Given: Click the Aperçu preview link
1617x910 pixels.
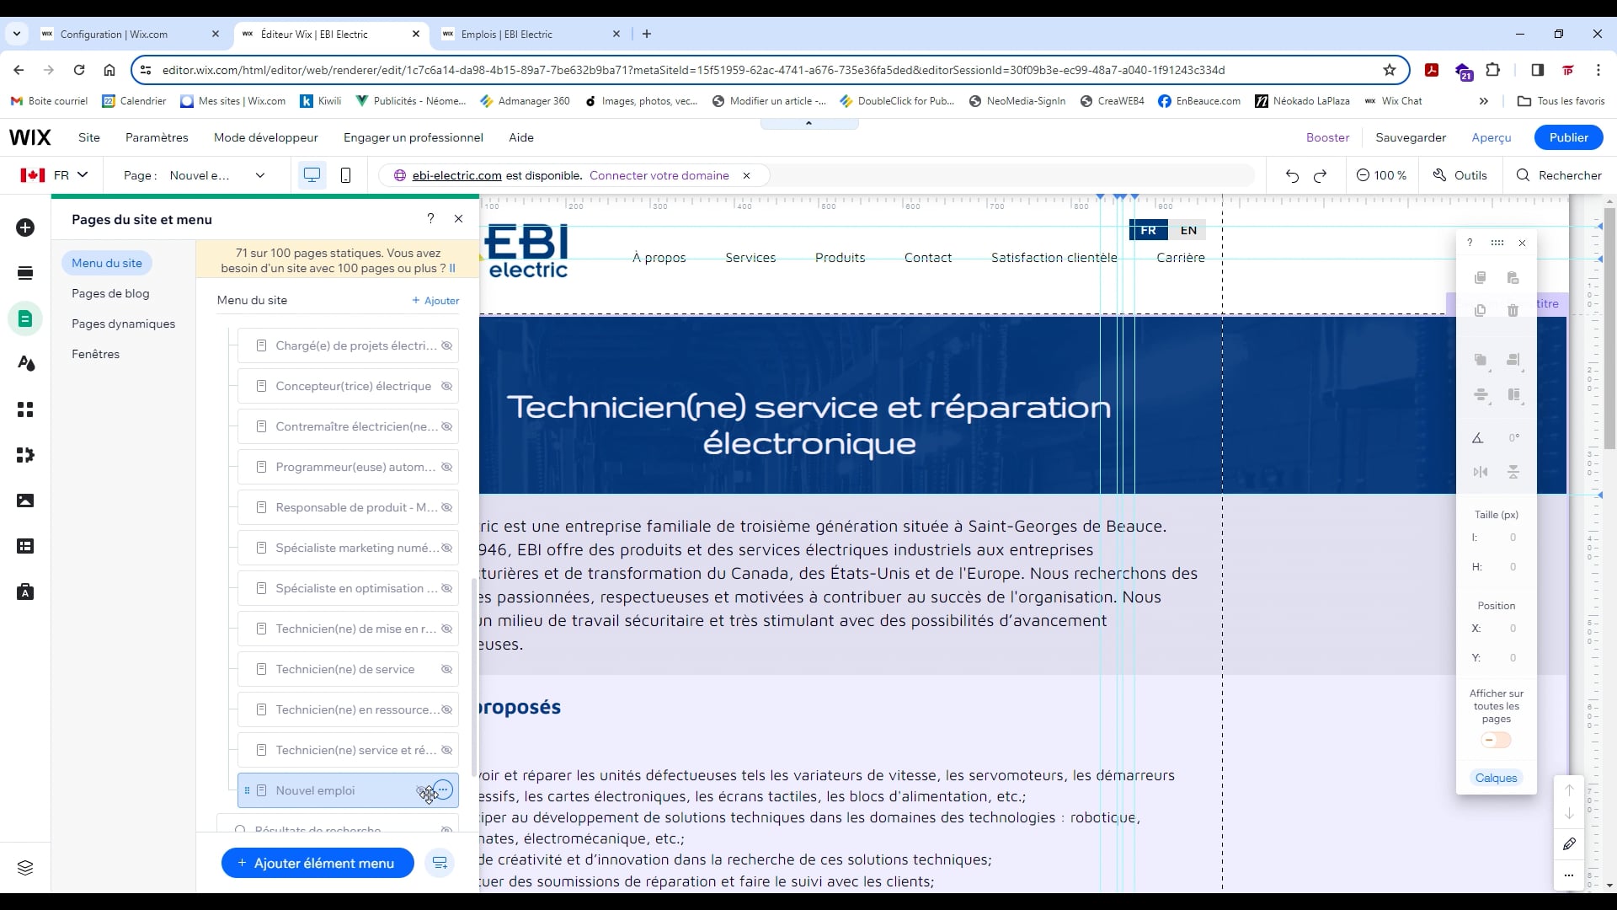Looking at the screenshot, I should [1492, 137].
